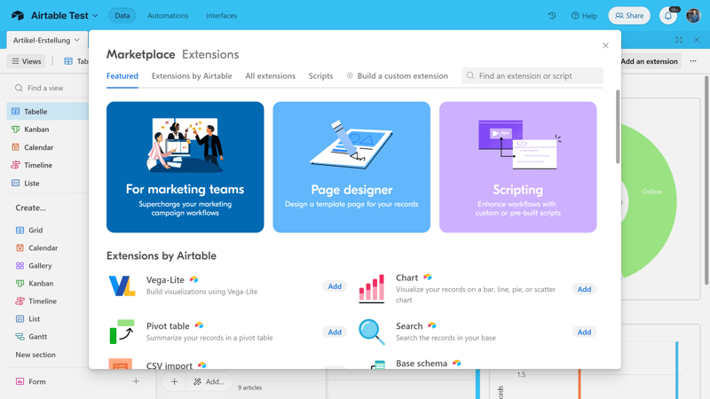Switch to the Scripts tab
Viewport: 710px width, 399px height.
[320, 76]
